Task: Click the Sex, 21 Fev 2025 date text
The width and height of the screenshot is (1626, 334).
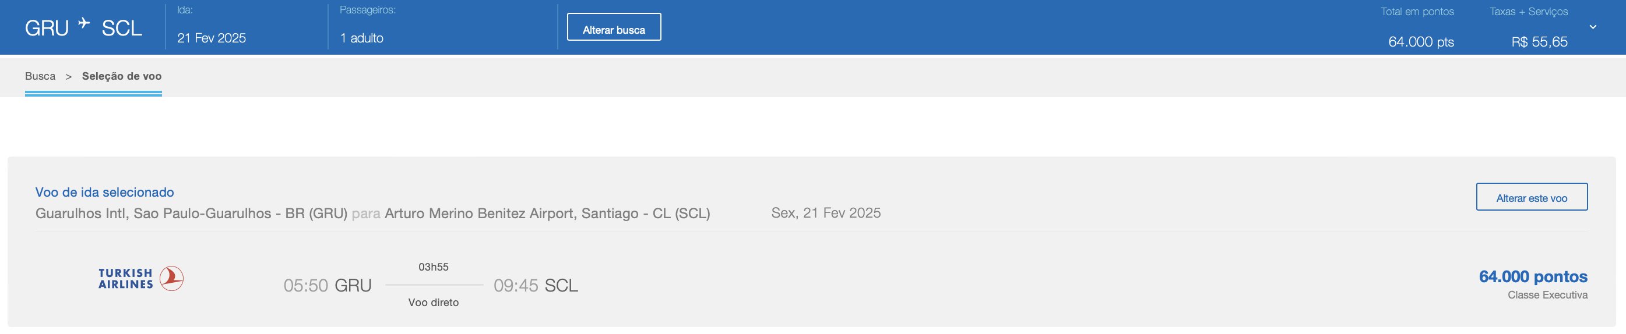Action: coord(826,213)
